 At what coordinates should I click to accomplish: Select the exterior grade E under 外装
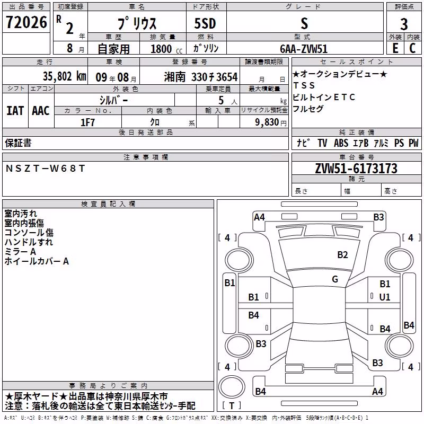tap(395, 48)
